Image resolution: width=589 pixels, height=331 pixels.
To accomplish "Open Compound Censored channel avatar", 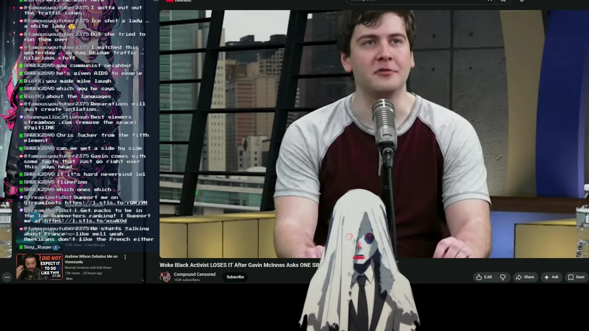I will (165, 277).
